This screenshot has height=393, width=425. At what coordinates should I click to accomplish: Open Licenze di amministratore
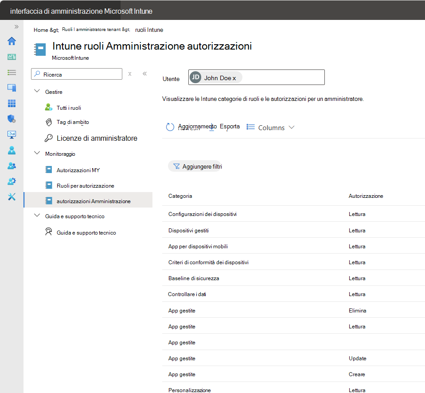point(97,139)
